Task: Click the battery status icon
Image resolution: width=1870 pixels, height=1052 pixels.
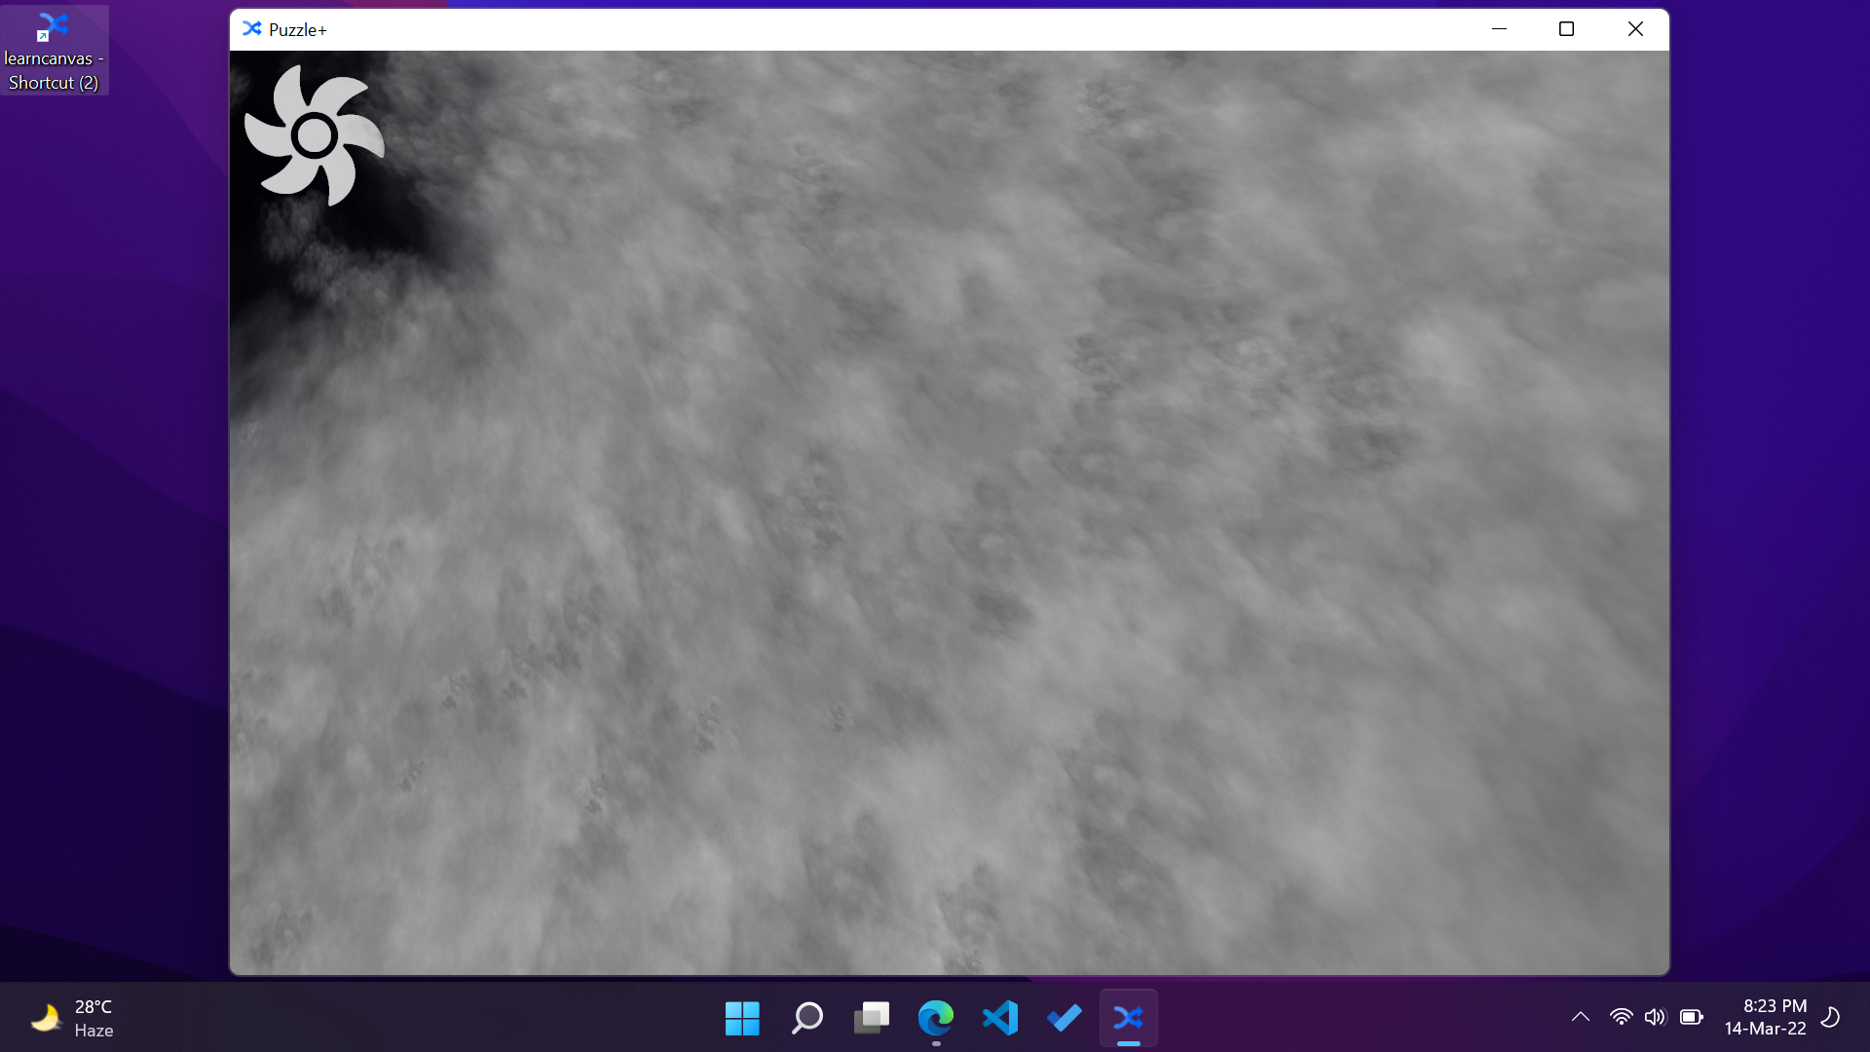Action: click(x=1692, y=1017)
